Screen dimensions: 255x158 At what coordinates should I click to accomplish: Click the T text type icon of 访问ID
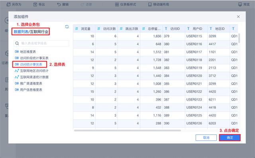(x=166, y=29)
